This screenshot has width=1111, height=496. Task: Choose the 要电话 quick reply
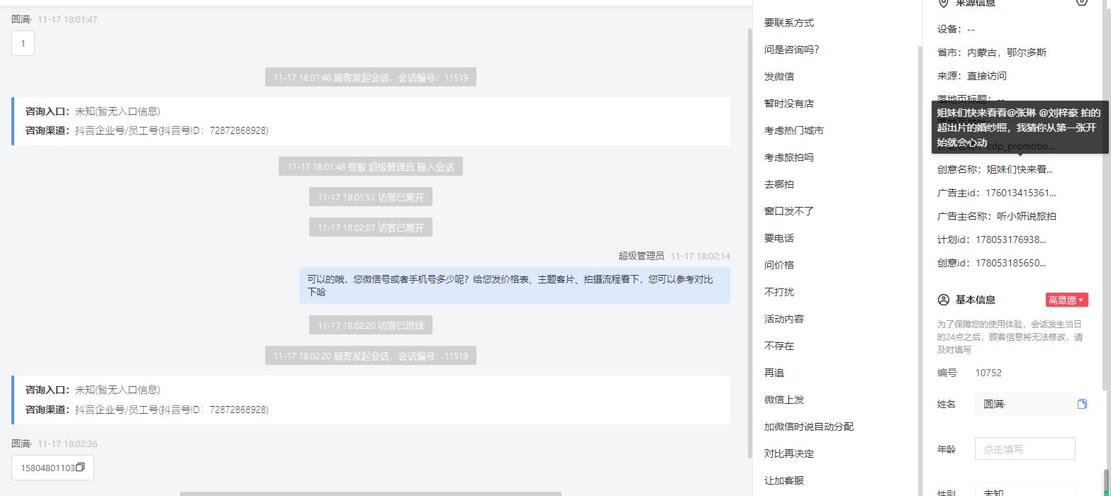tap(779, 238)
